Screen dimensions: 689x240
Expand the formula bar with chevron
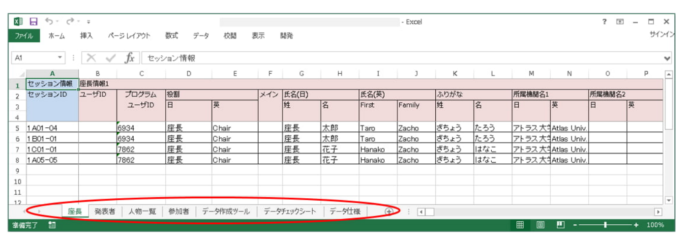[x=667, y=58]
